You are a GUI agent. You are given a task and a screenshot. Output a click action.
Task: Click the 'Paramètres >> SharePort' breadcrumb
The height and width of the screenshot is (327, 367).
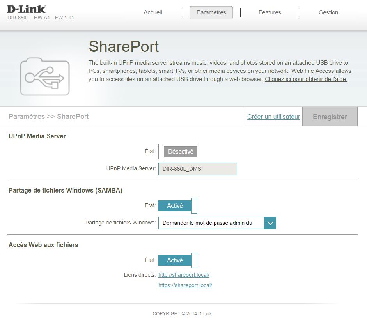(x=48, y=117)
